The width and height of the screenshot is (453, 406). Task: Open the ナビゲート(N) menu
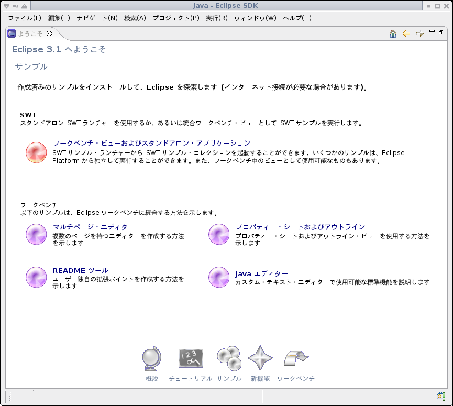point(97,18)
